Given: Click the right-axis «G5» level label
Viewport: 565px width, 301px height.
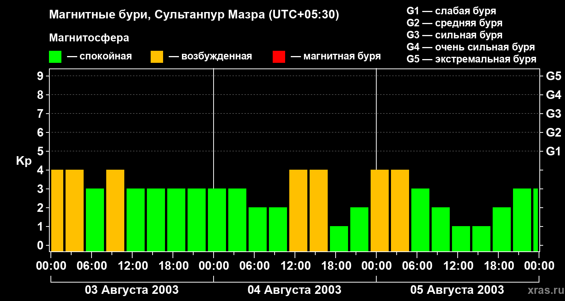Looking at the screenshot, I should coord(553,76).
